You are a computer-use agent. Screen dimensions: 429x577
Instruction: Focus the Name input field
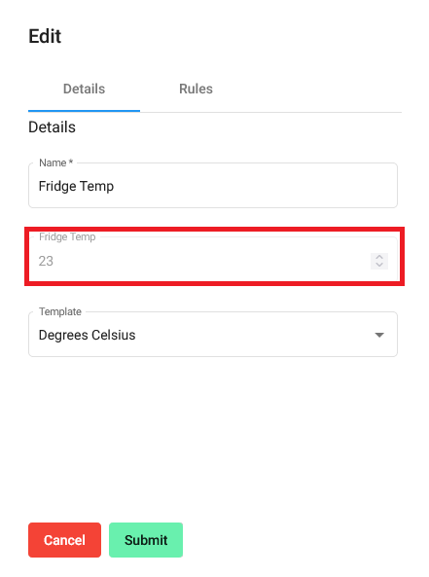[x=213, y=186]
